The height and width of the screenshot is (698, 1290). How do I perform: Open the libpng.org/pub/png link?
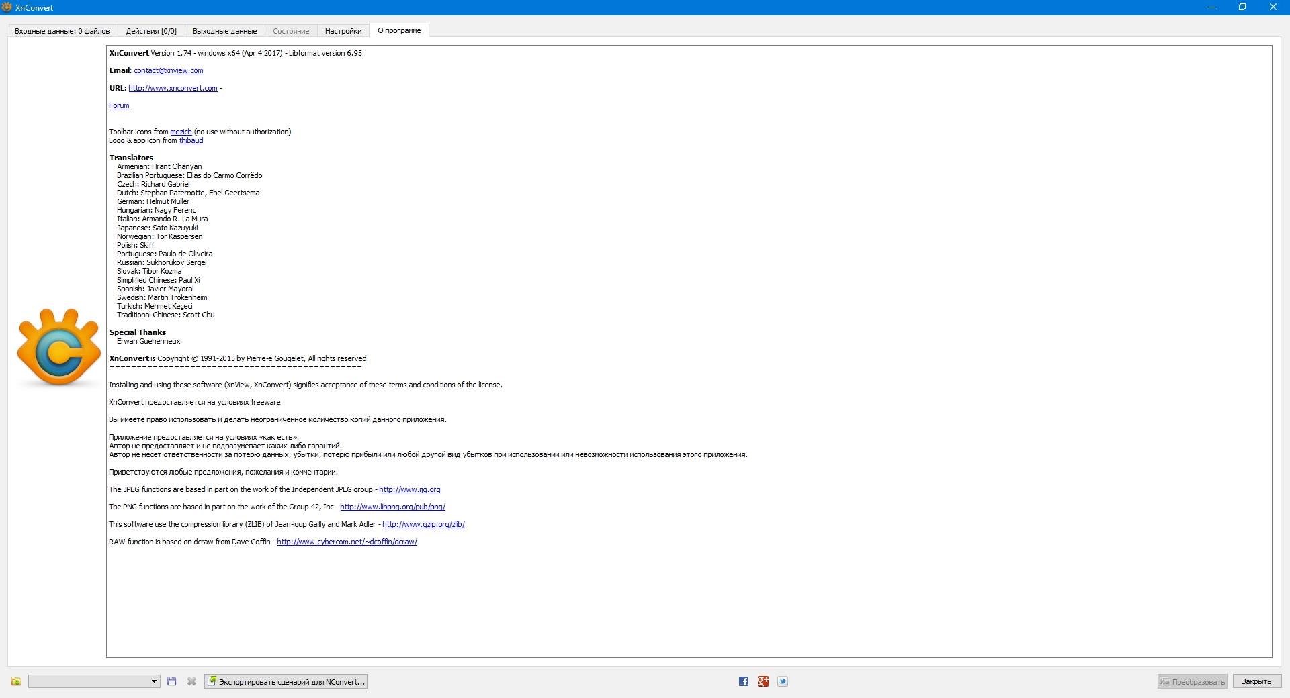392,507
